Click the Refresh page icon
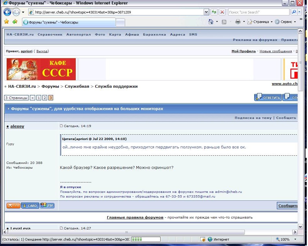The height and width of the screenshot is (246, 308). tap(214, 12)
